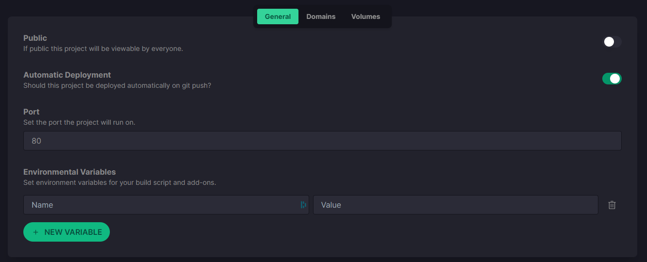Click the variable Value input field
This screenshot has height=262, width=647.
455,205
